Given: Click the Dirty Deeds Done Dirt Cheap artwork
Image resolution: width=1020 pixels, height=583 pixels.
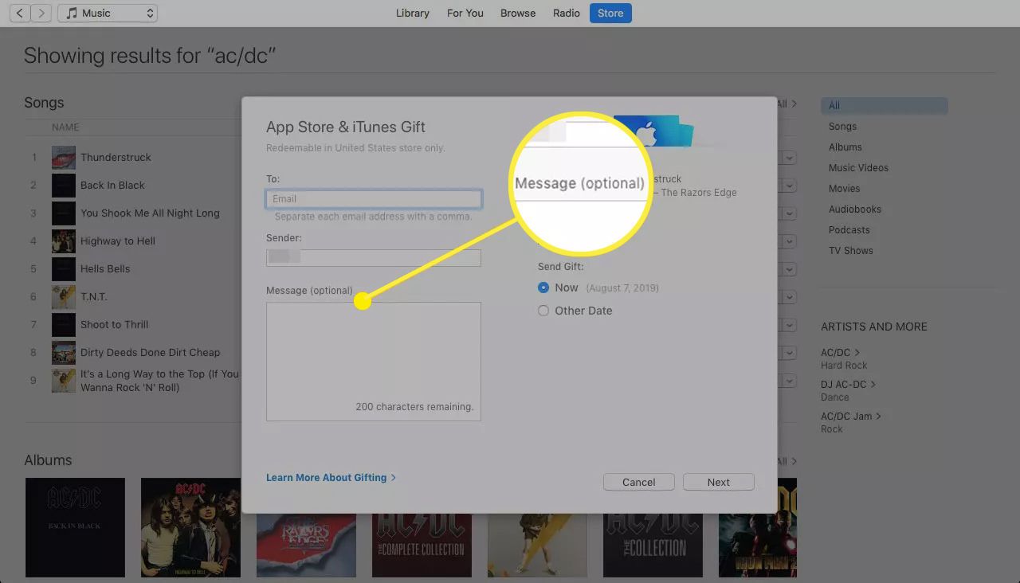Looking at the screenshot, I should pos(64,352).
